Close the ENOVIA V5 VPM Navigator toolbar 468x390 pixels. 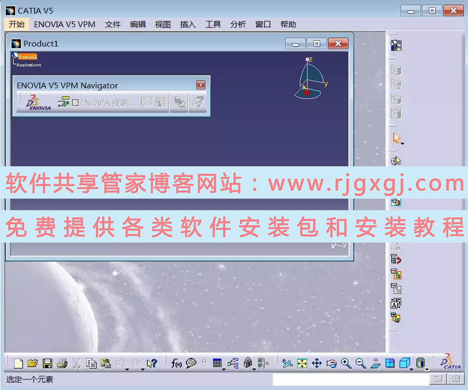(x=201, y=85)
